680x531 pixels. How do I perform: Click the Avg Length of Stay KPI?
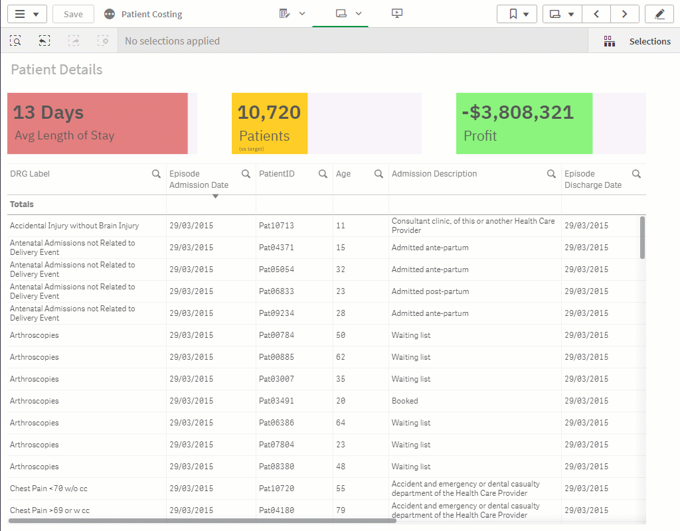point(102,123)
